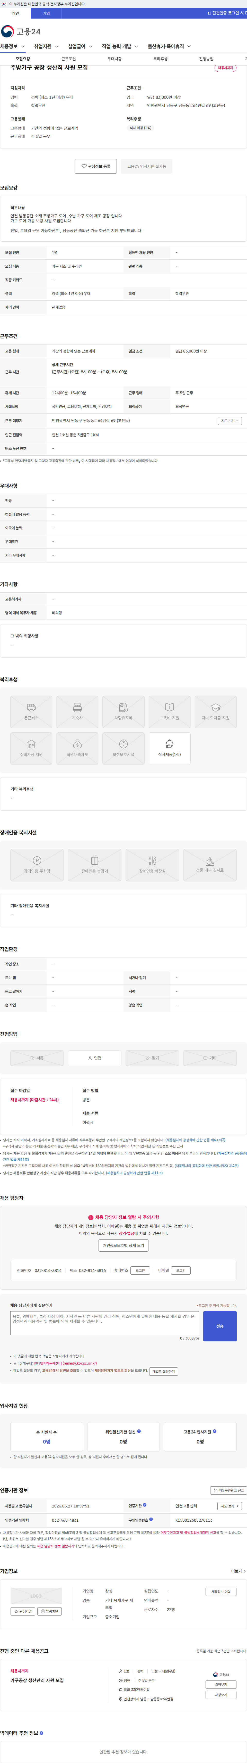This screenshot has width=247, height=1763.
Task: Click the 서류 selection method icon
Action: point(37,1058)
